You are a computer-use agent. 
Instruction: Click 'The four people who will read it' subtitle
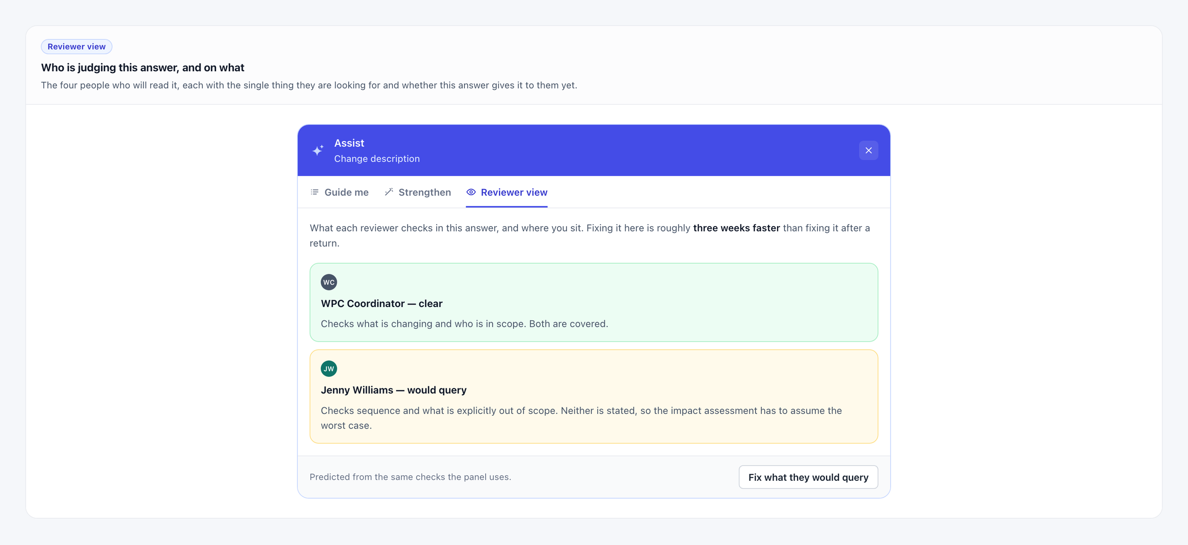[309, 86]
